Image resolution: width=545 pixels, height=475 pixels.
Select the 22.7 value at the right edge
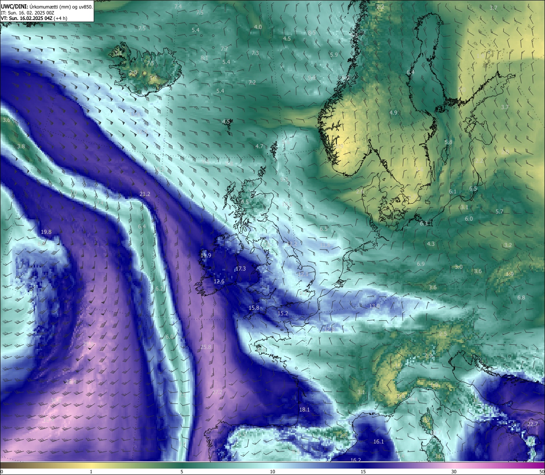coord(533,424)
